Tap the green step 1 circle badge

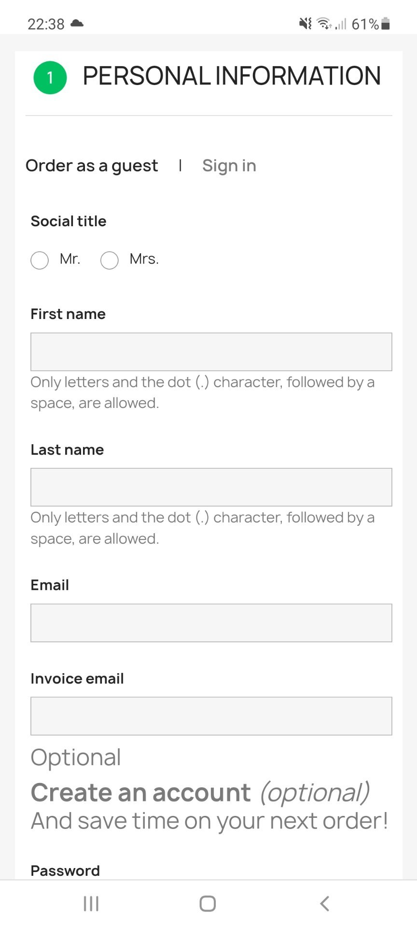pos(50,78)
